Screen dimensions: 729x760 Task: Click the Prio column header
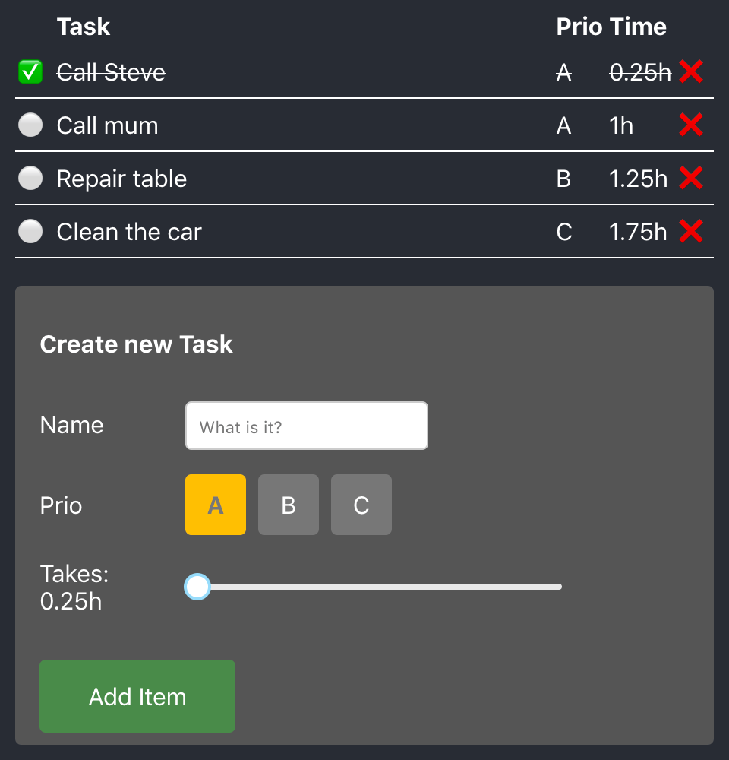pos(579,27)
